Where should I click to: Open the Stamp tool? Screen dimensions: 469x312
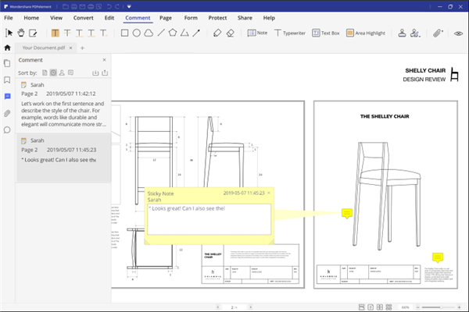coord(401,34)
